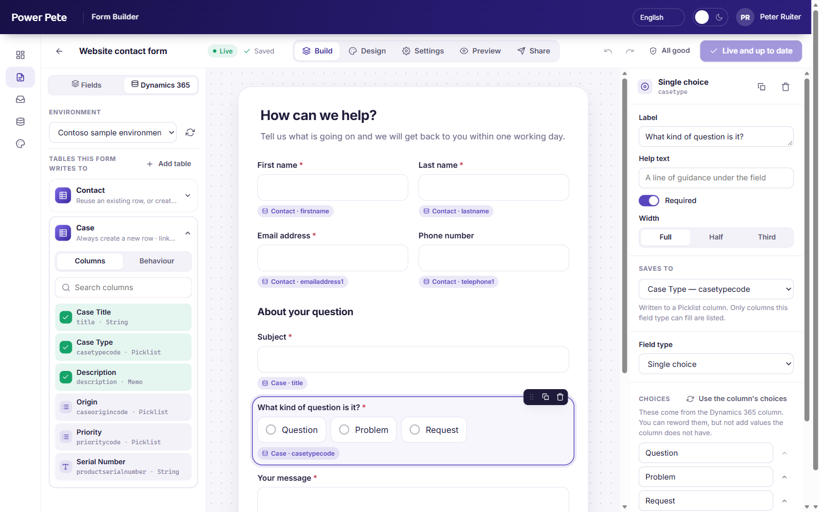
Task: Turn off the Required toggle
Action: [649, 201]
